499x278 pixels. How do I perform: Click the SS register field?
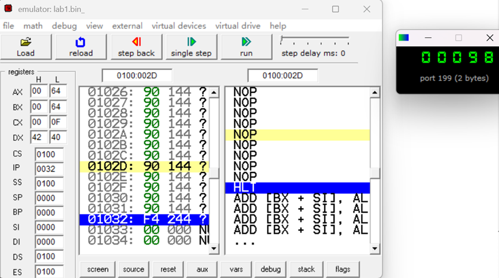pos(49,183)
